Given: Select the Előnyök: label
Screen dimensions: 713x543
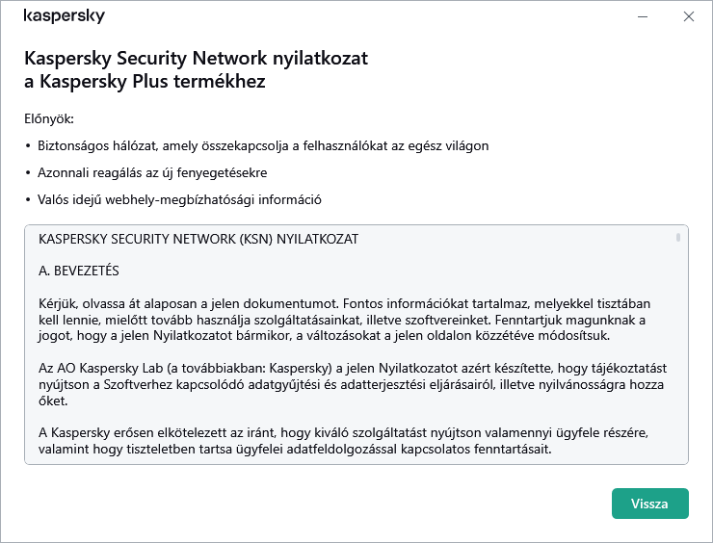Looking at the screenshot, I should pos(49,119).
